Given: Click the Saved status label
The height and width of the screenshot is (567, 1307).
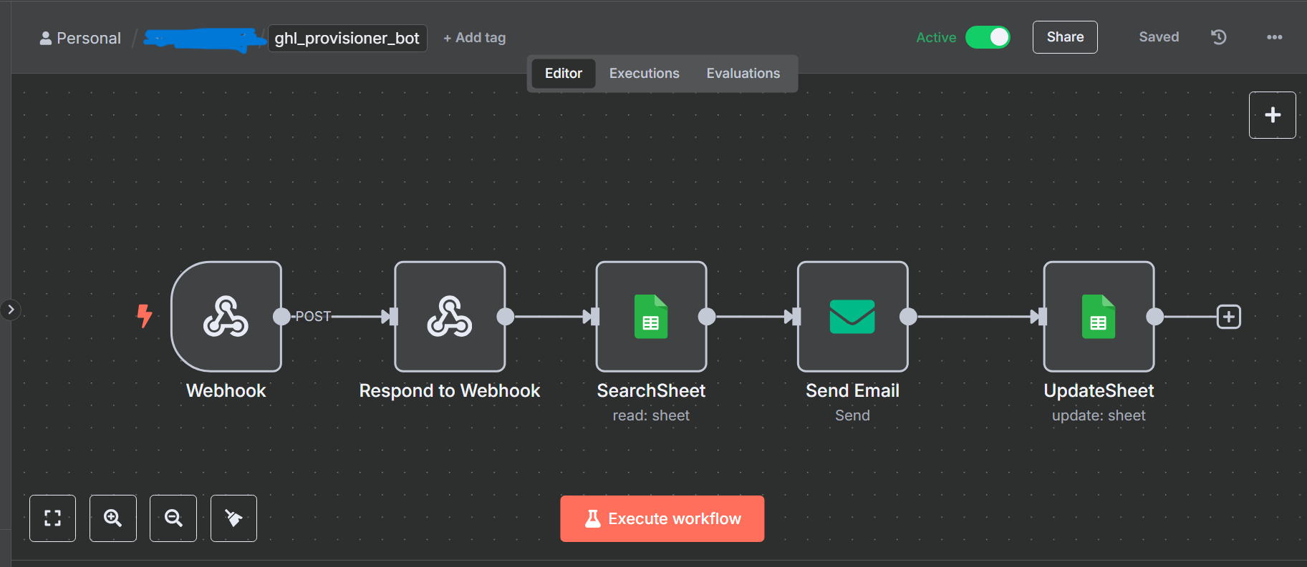Looking at the screenshot, I should pyautogui.click(x=1159, y=37).
